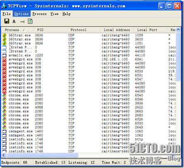Close the TCPView window
The width and height of the screenshot is (184, 168).
[x=177, y=6]
